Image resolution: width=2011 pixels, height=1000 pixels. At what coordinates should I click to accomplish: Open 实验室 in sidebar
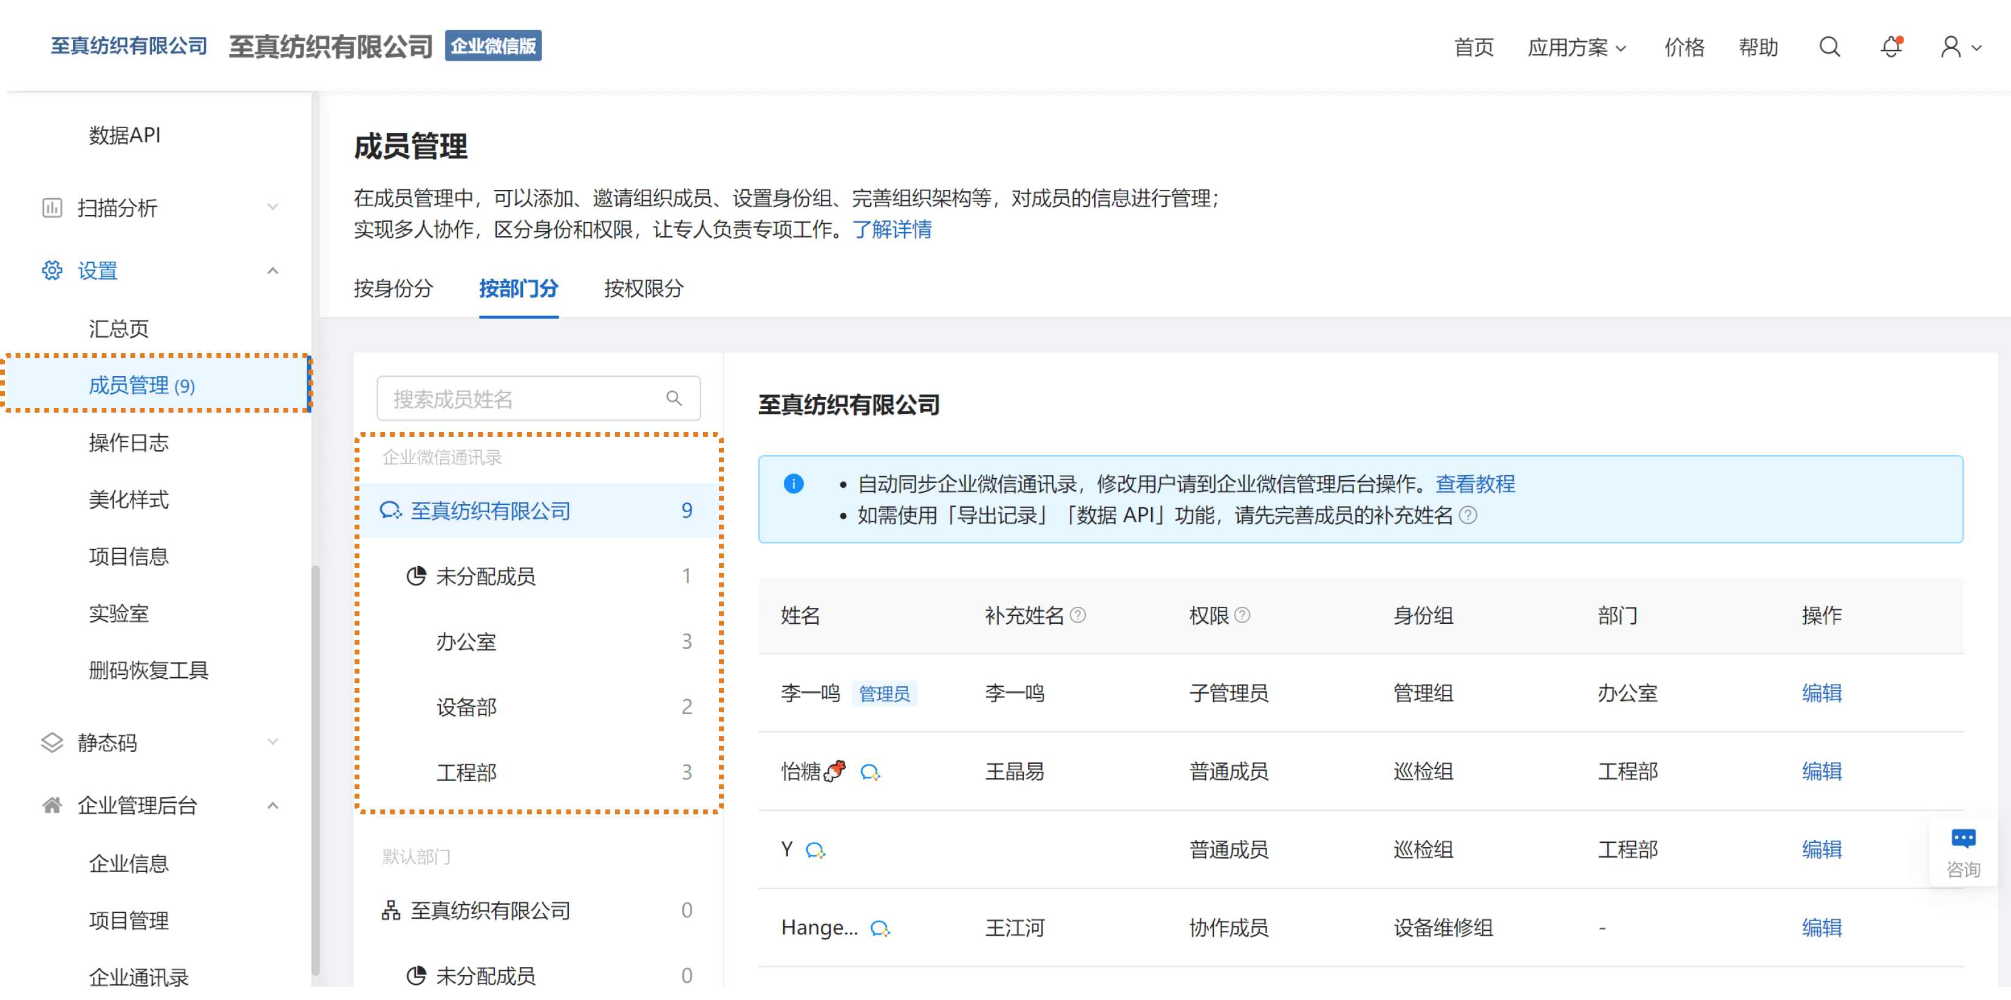point(118,613)
